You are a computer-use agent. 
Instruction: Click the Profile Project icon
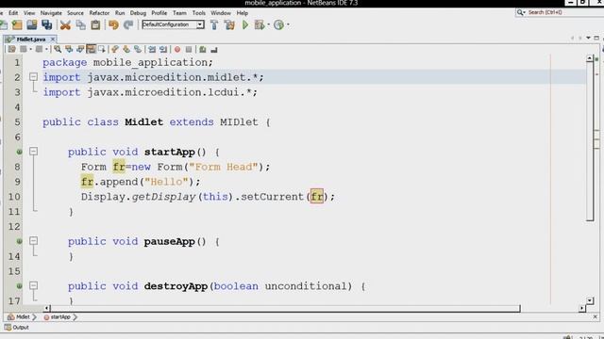click(278, 25)
